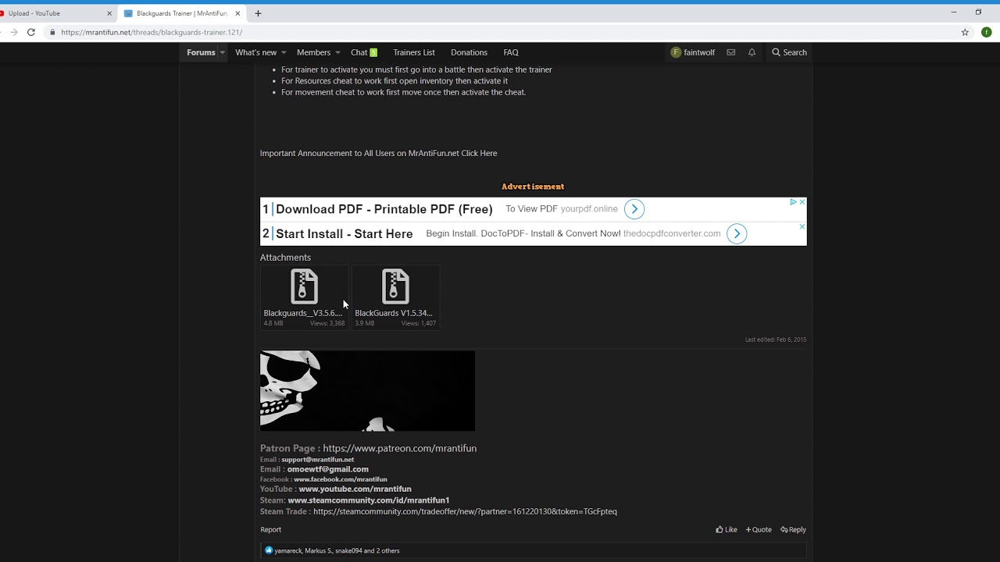This screenshot has height=562, width=1000.
Task: Close the first advertisement with X icon
Action: (x=802, y=202)
